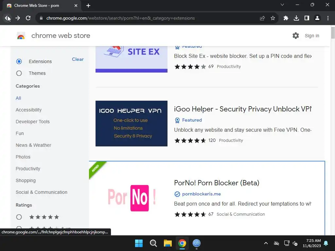Toggle the Chrome side panel icon
The width and height of the screenshot is (335, 251).
click(x=307, y=18)
